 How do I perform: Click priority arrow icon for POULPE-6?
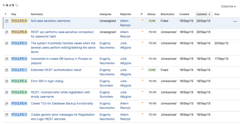coord(142,103)
